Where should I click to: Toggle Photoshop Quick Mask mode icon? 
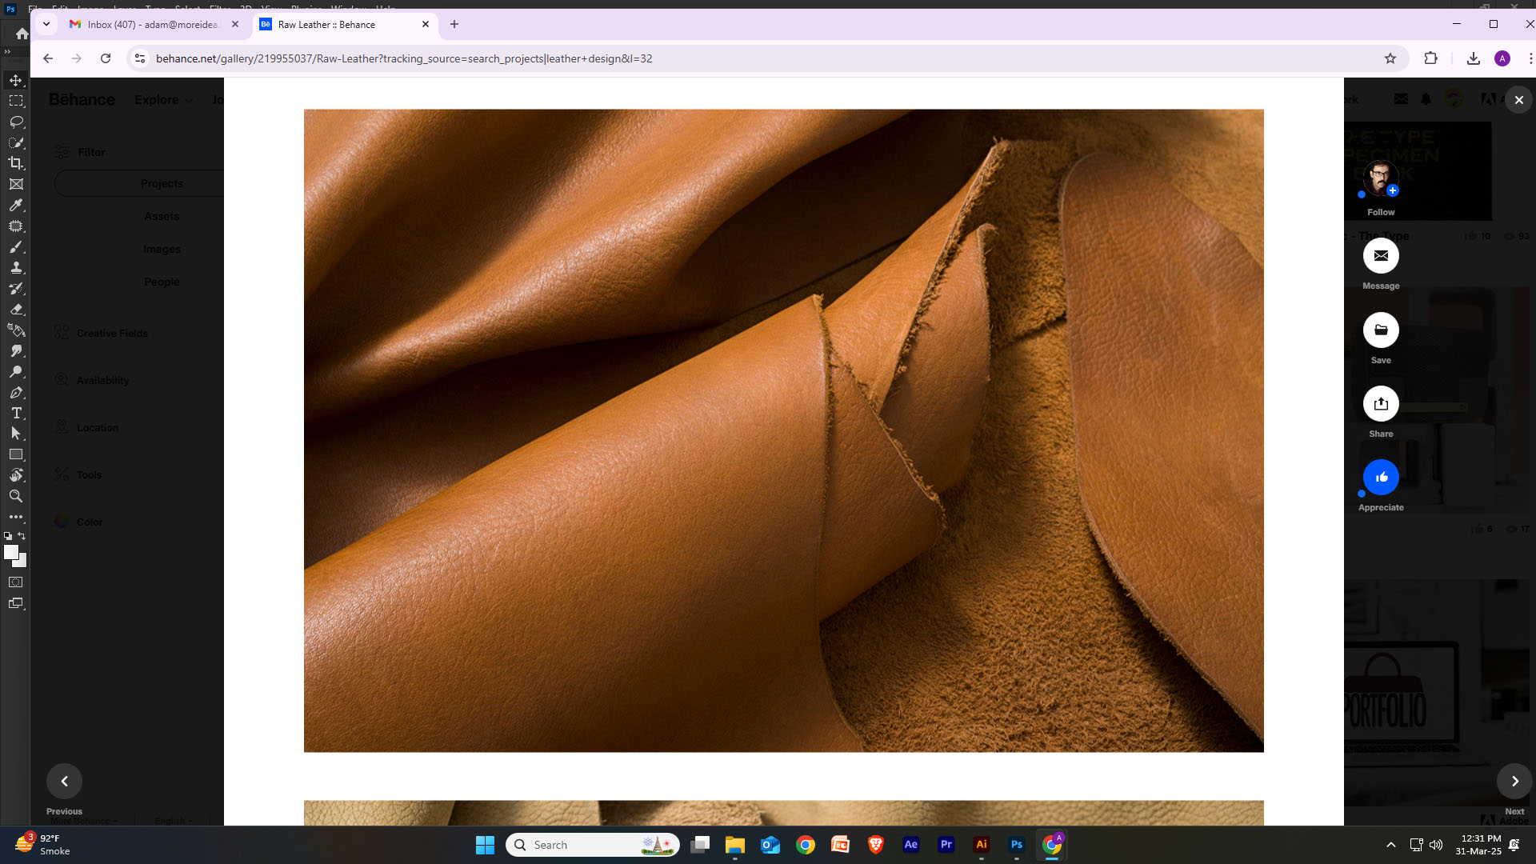click(x=16, y=582)
